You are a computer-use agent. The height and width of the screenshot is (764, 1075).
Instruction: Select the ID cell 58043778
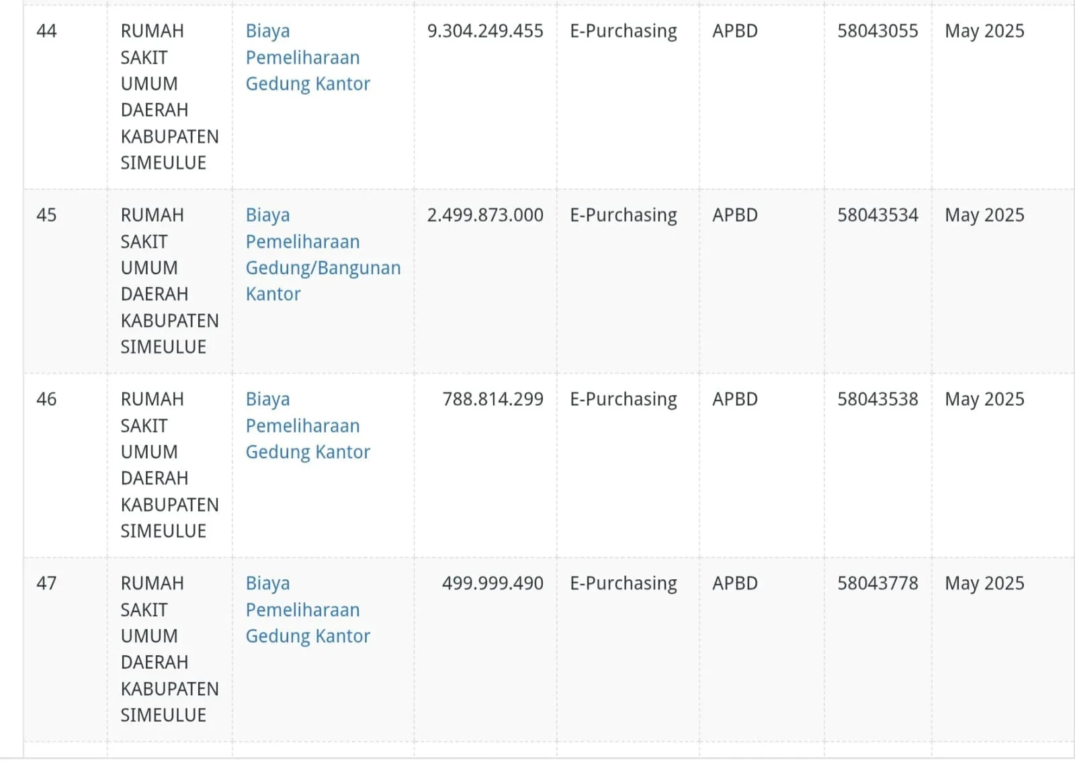coord(877,584)
